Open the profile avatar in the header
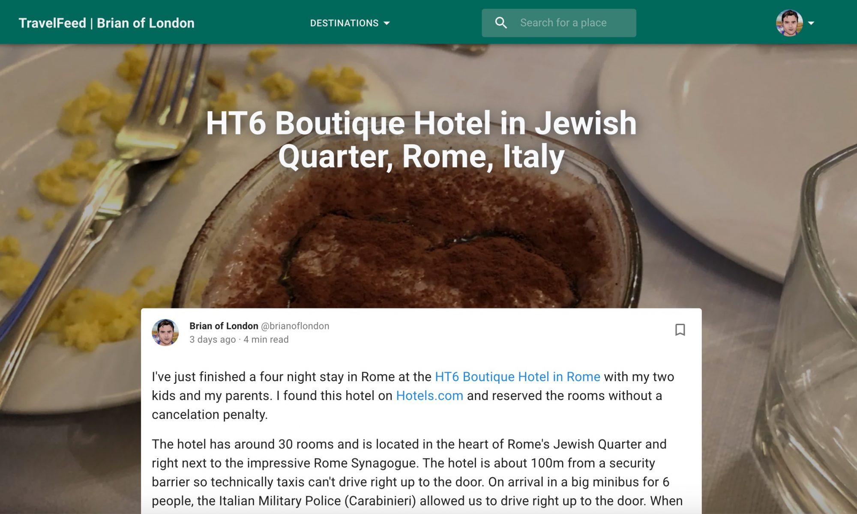Viewport: 857px width, 514px height. pos(789,23)
